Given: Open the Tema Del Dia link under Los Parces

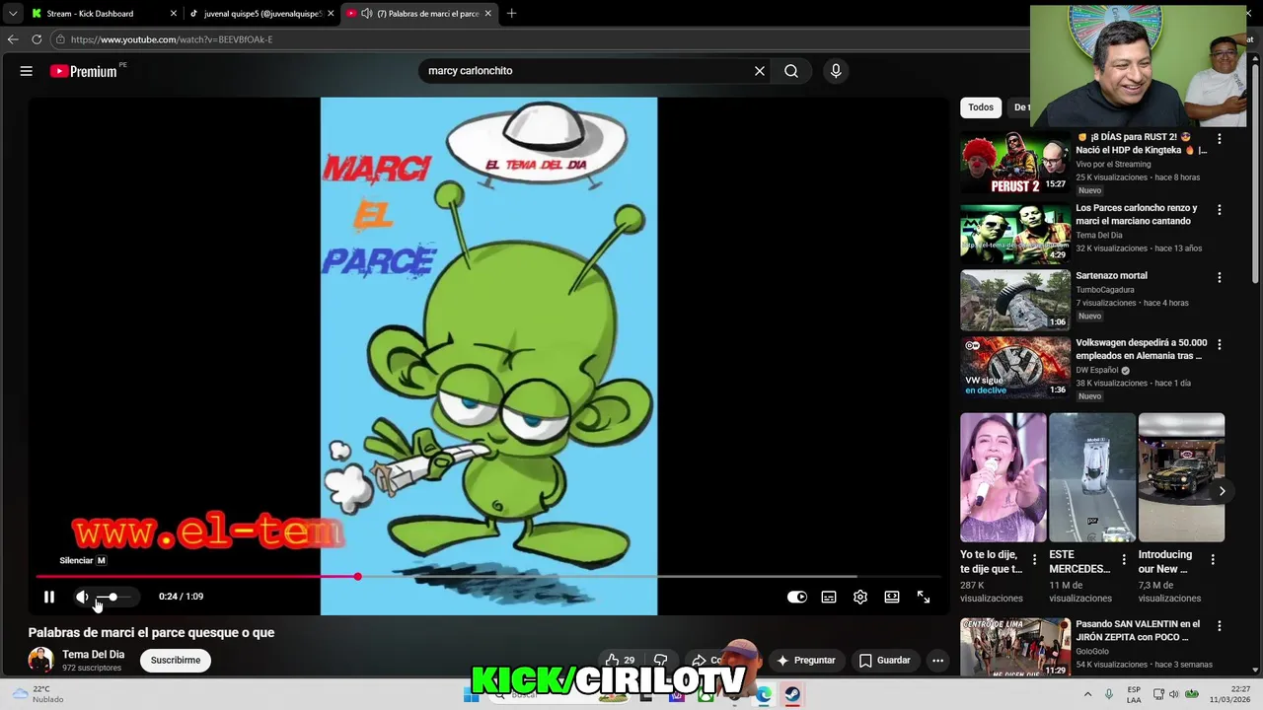Looking at the screenshot, I should 1099,236.
